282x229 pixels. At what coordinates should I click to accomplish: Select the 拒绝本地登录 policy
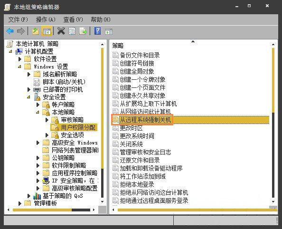(137, 184)
